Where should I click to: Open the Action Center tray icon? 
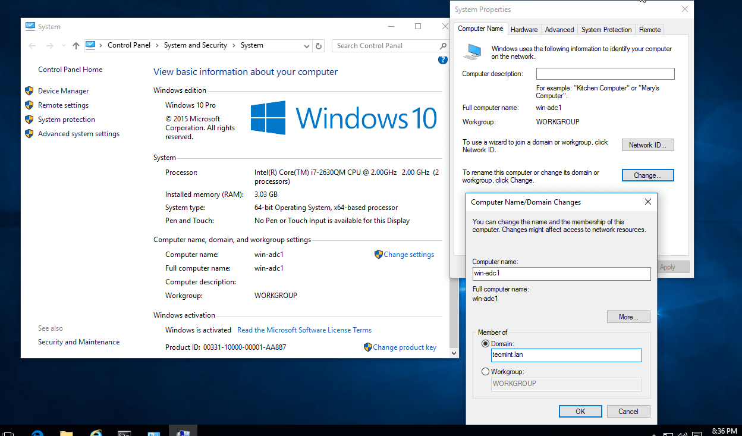pyautogui.click(x=697, y=432)
